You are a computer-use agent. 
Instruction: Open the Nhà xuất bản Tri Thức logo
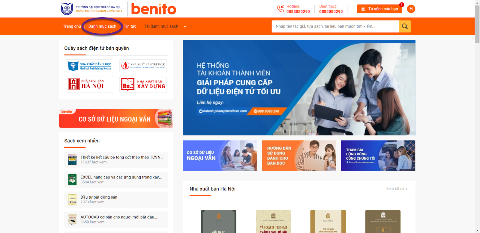[x=143, y=66]
